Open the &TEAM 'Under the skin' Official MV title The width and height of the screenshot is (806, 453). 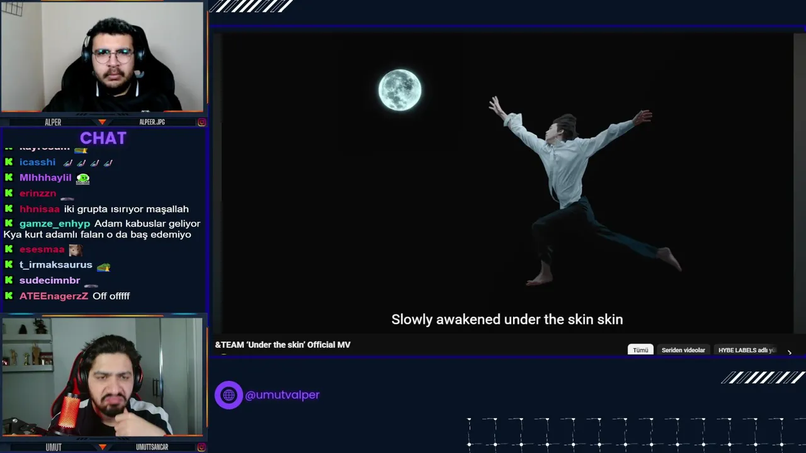tap(283, 345)
